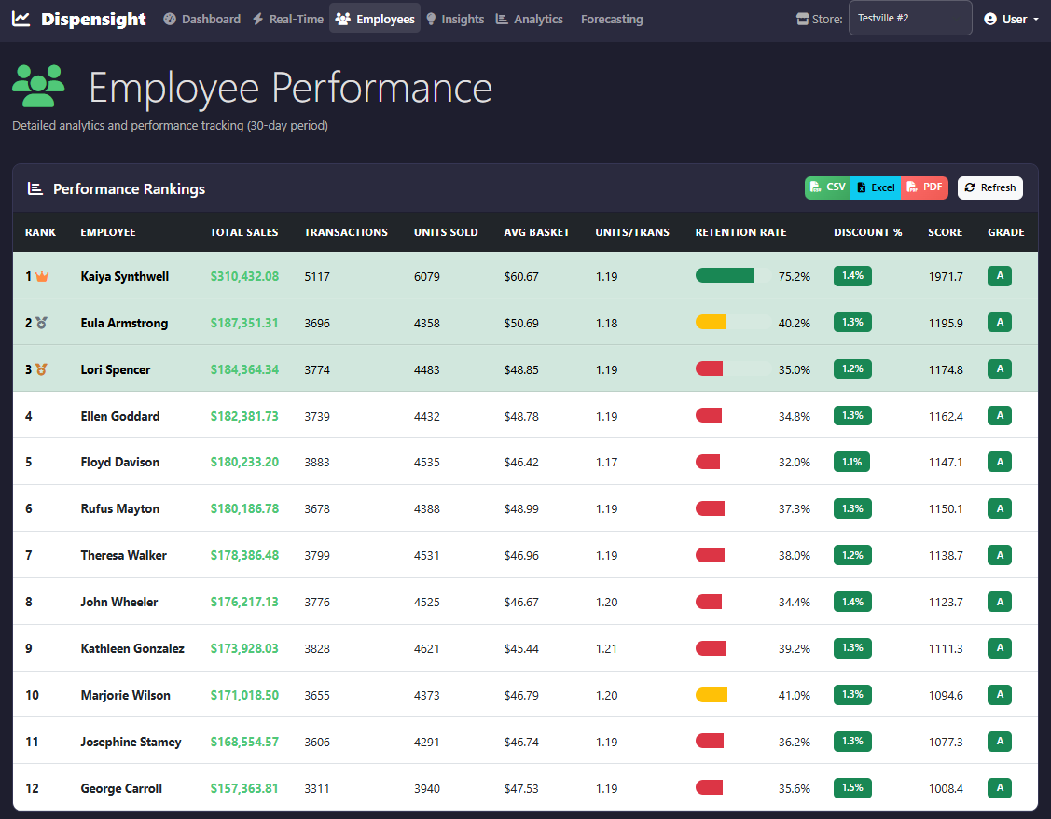Click Kaiya Synthwell's grade A badge
Image resolution: width=1051 pixels, height=819 pixels.
tap(1000, 275)
